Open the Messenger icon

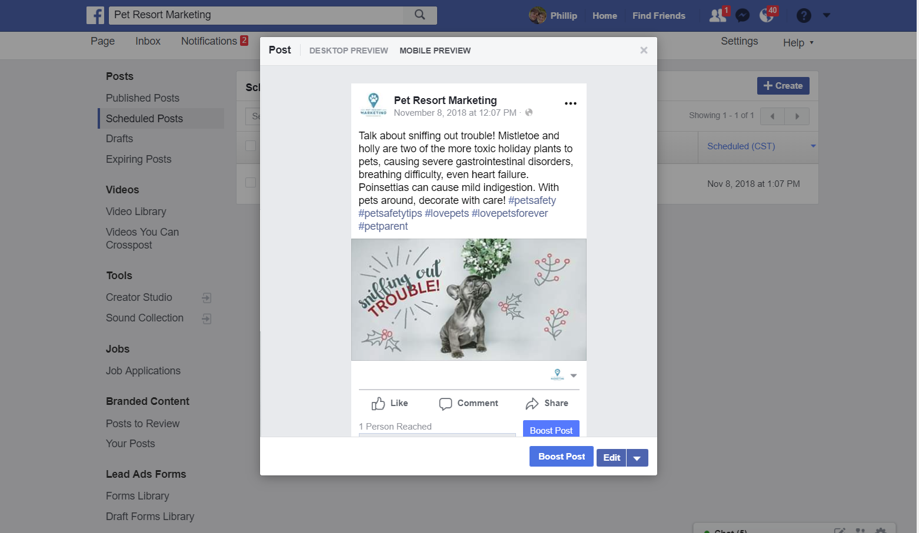click(742, 15)
